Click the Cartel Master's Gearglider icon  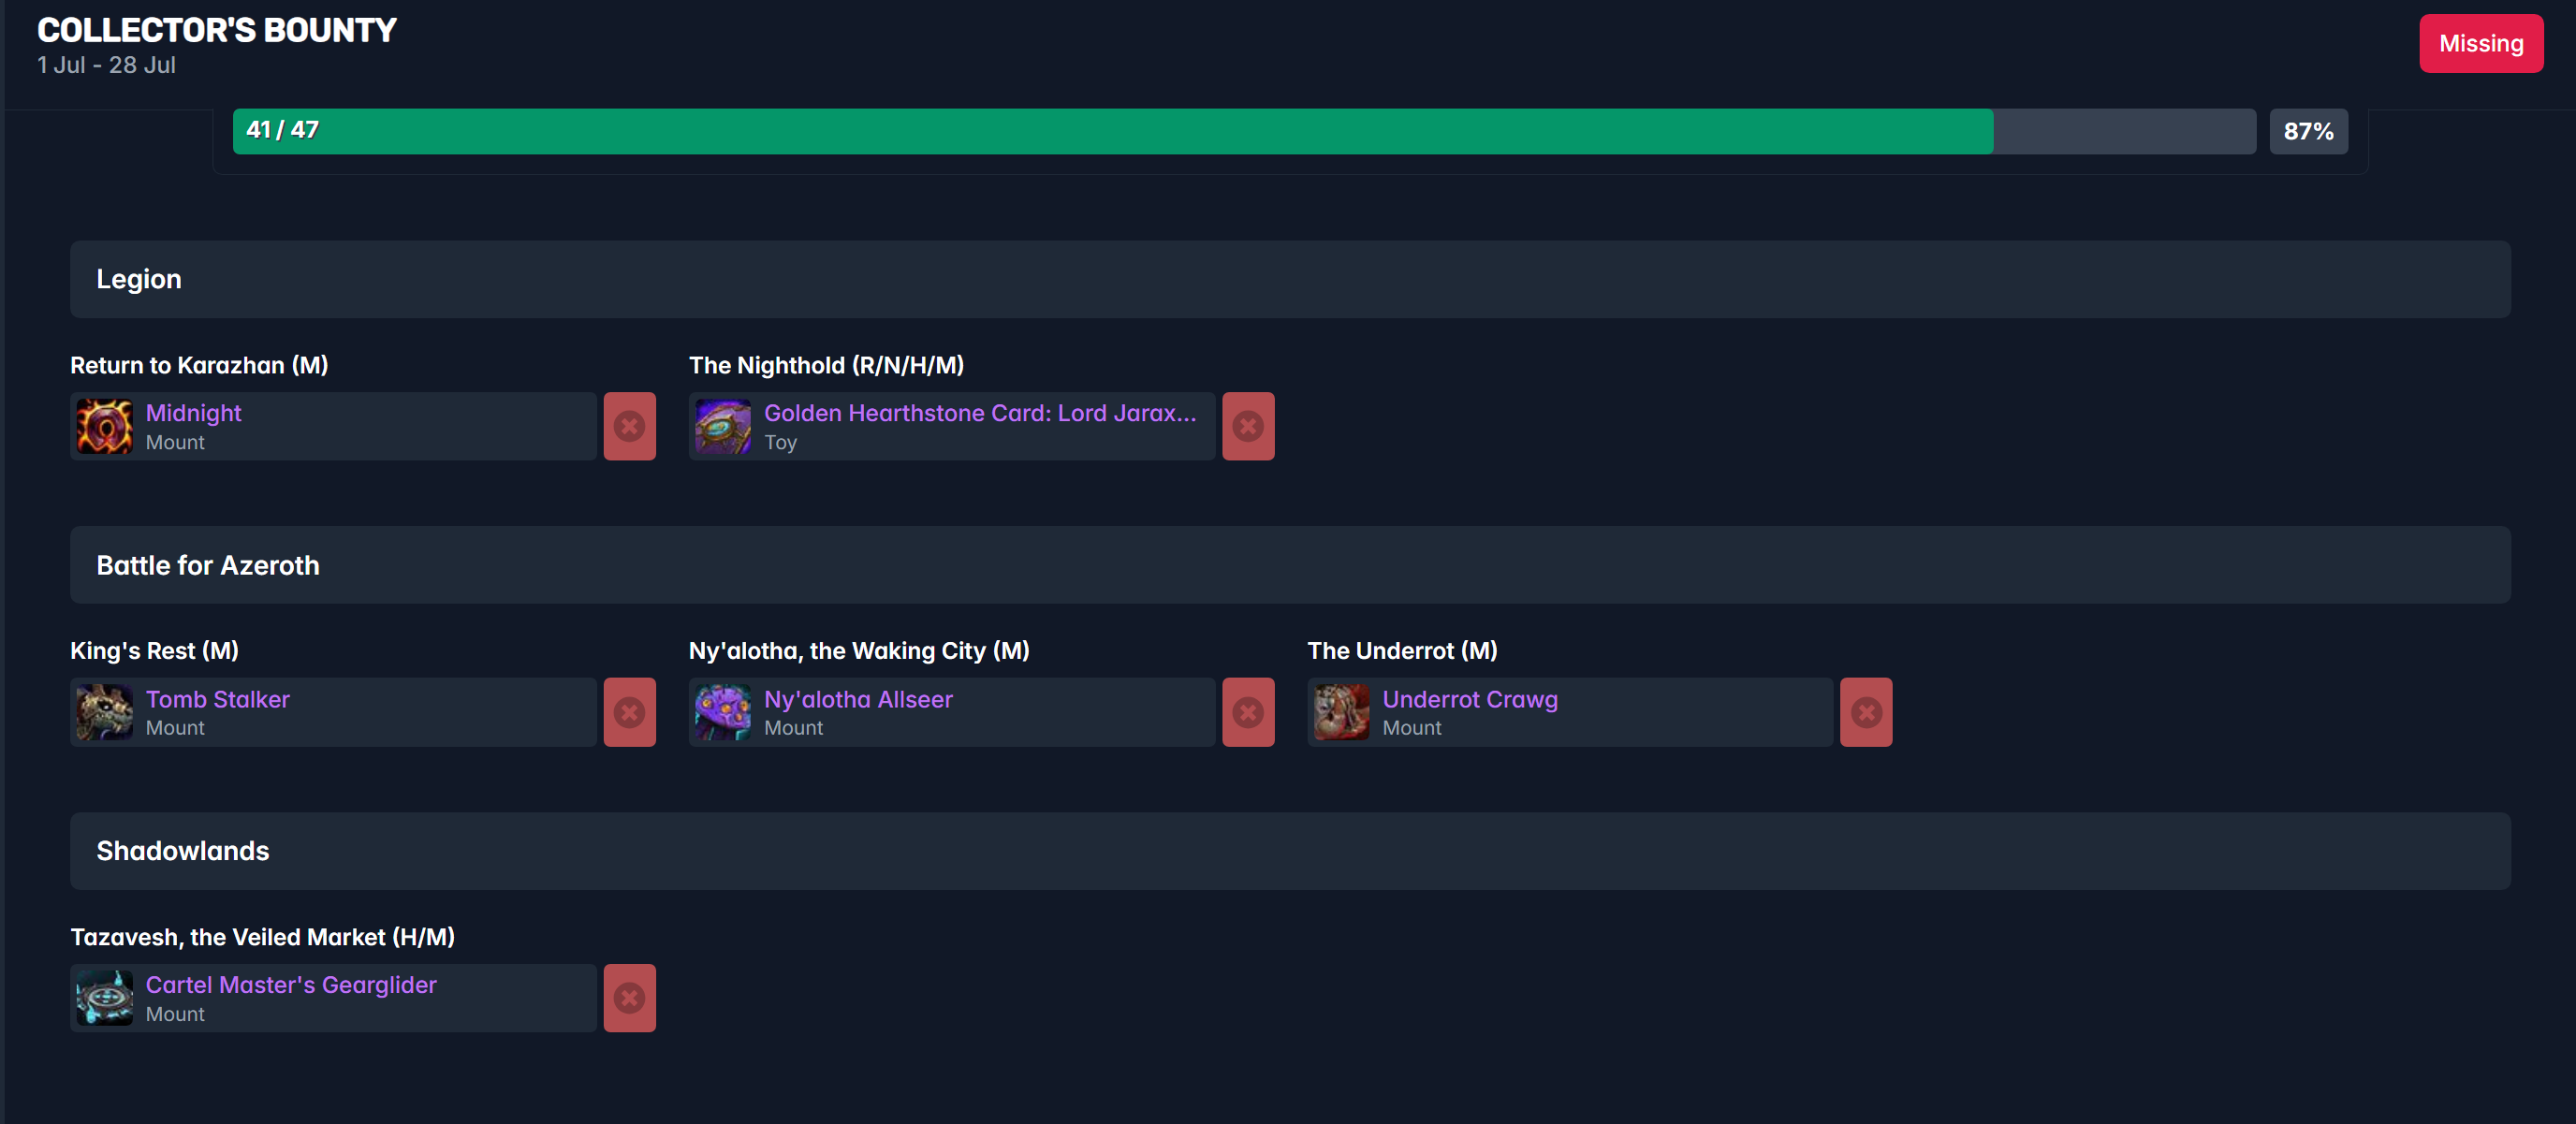pyautogui.click(x=104, y=998)
